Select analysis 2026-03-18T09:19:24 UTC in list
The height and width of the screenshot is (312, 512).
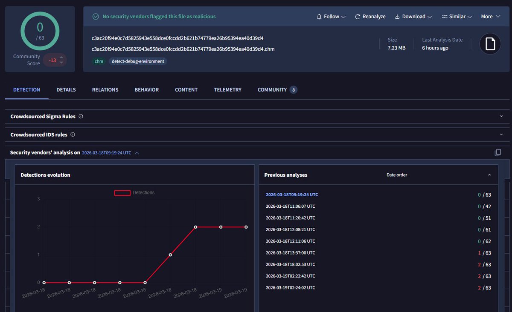pos(292,195)
